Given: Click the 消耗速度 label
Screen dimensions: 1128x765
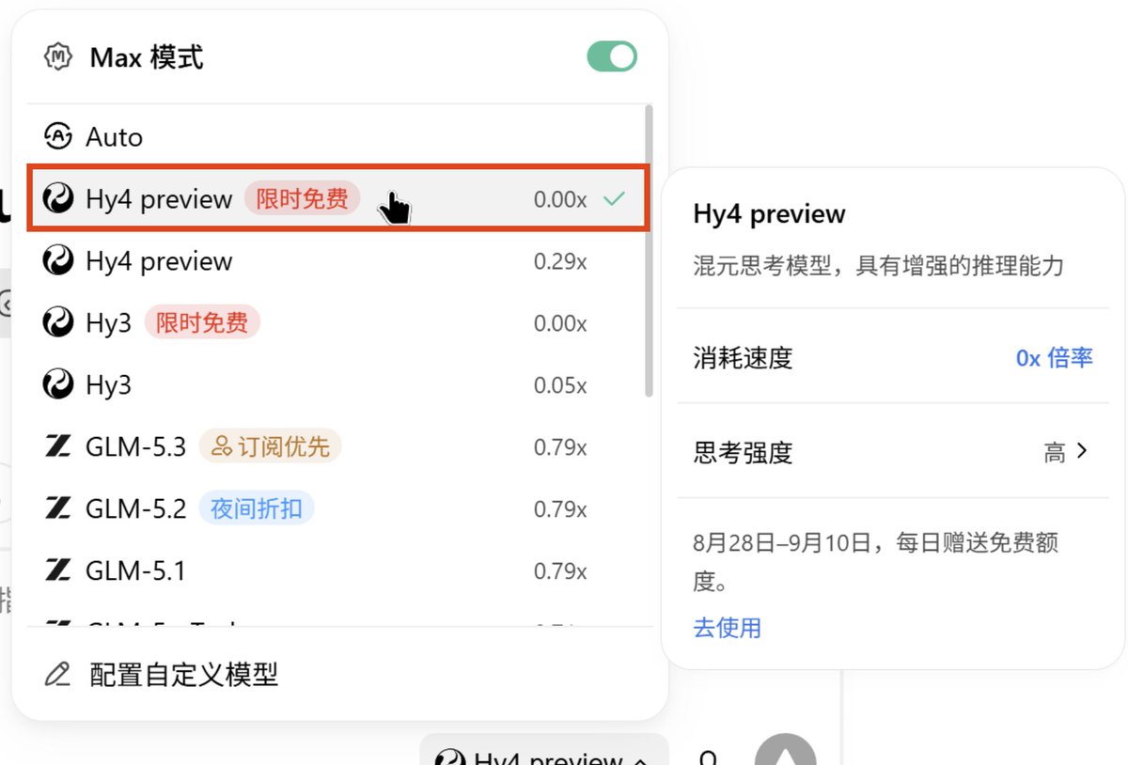Looking at the screenshot, I should click(743, 358).
